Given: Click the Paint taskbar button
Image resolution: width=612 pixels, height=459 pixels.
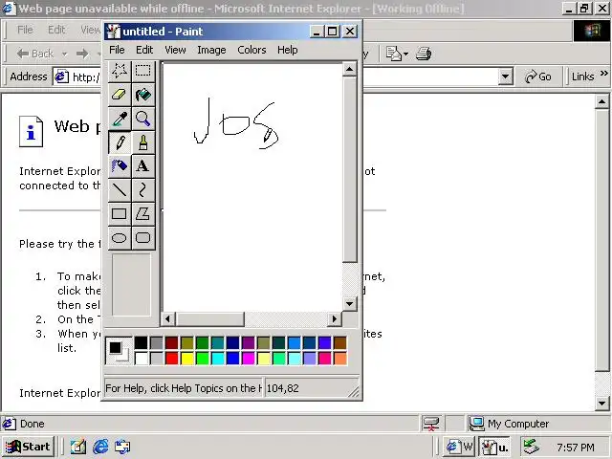Looking at the screenshot, I should tap(494, 447).
